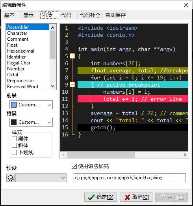The width and height of the screenshot is (193, 206).
Task: Select Reserved Word in the syntax list
Action: coord(28,87)
